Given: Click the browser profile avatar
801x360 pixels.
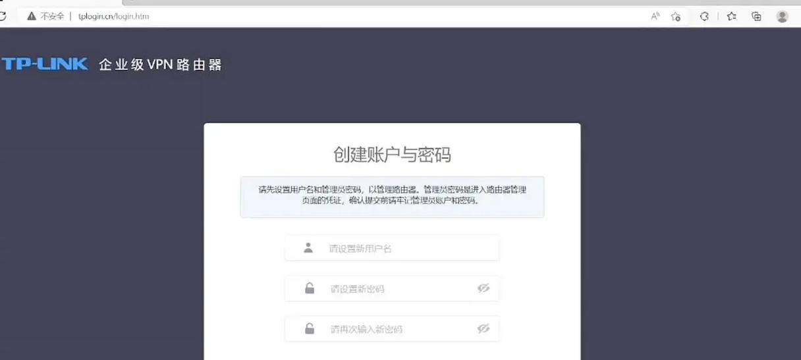Looking at the screenshot, I should point(782,16).
